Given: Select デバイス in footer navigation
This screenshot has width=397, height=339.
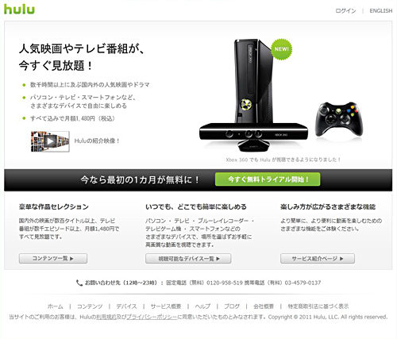Looking at the screenshot, I should pyautogui.click(x=126, y=306).
